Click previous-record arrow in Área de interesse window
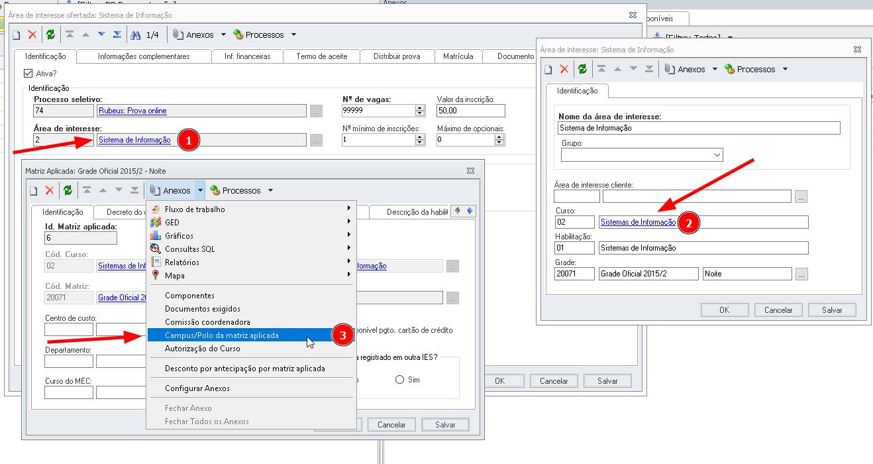 (x=617, y=69)
